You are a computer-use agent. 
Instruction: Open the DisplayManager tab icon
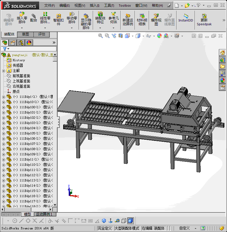tap(29, 43)
